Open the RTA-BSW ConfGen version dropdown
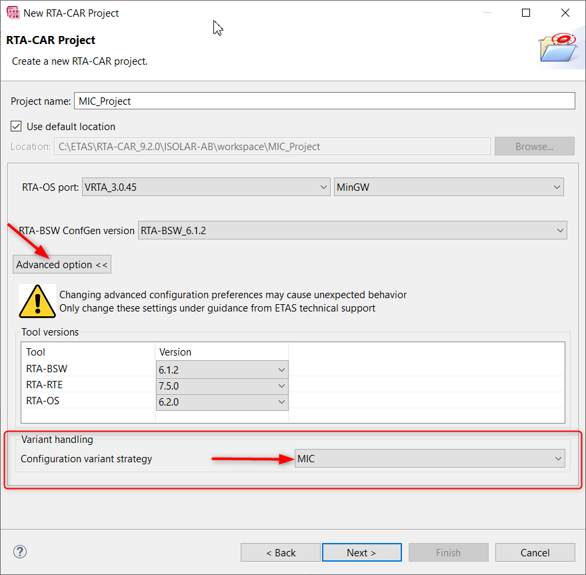 tap(353, 230)
